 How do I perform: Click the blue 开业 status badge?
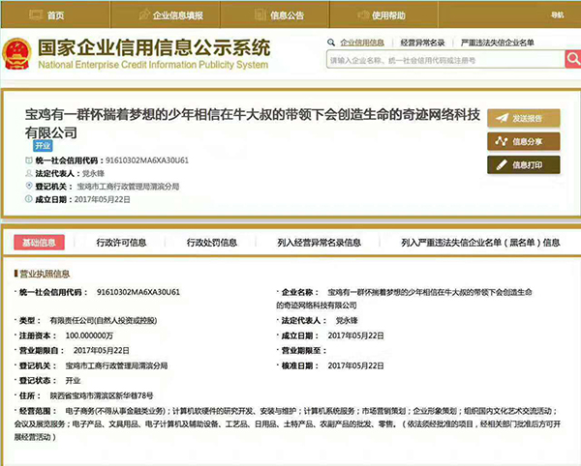[43, 146]
